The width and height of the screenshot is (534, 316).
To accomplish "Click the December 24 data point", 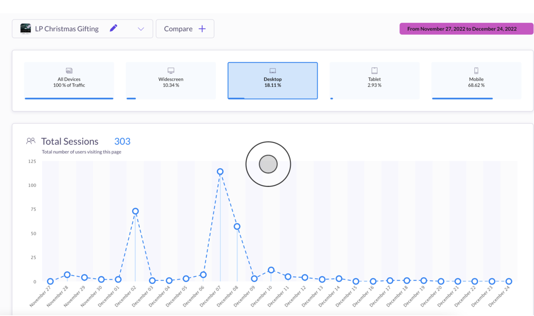I will pos(509,281).
